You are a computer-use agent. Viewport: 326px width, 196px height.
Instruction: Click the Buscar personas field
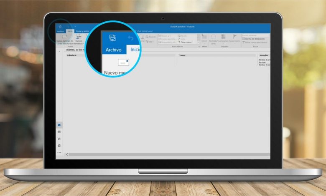pos(255,35)
